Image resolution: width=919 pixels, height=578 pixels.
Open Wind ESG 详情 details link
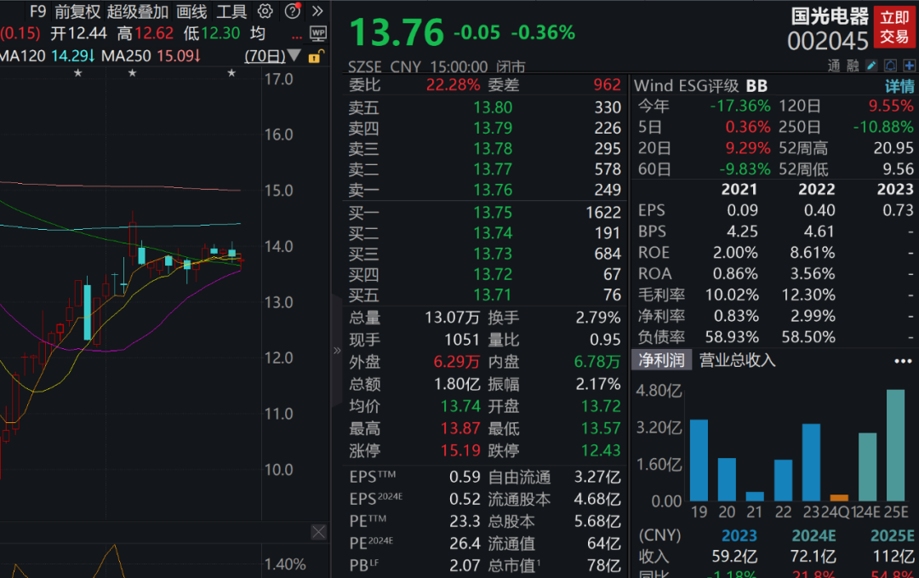899,86
